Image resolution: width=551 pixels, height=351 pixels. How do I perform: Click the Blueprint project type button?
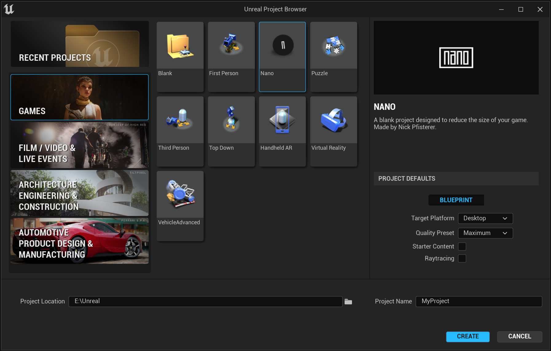[x=456, y=200]
